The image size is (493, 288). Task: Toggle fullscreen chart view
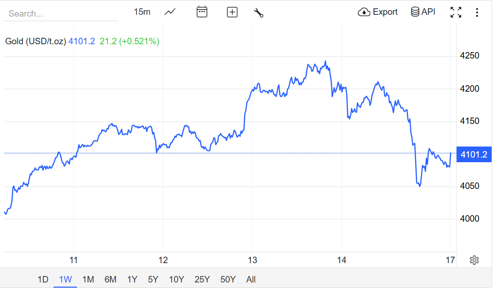[x=456, y=12]
